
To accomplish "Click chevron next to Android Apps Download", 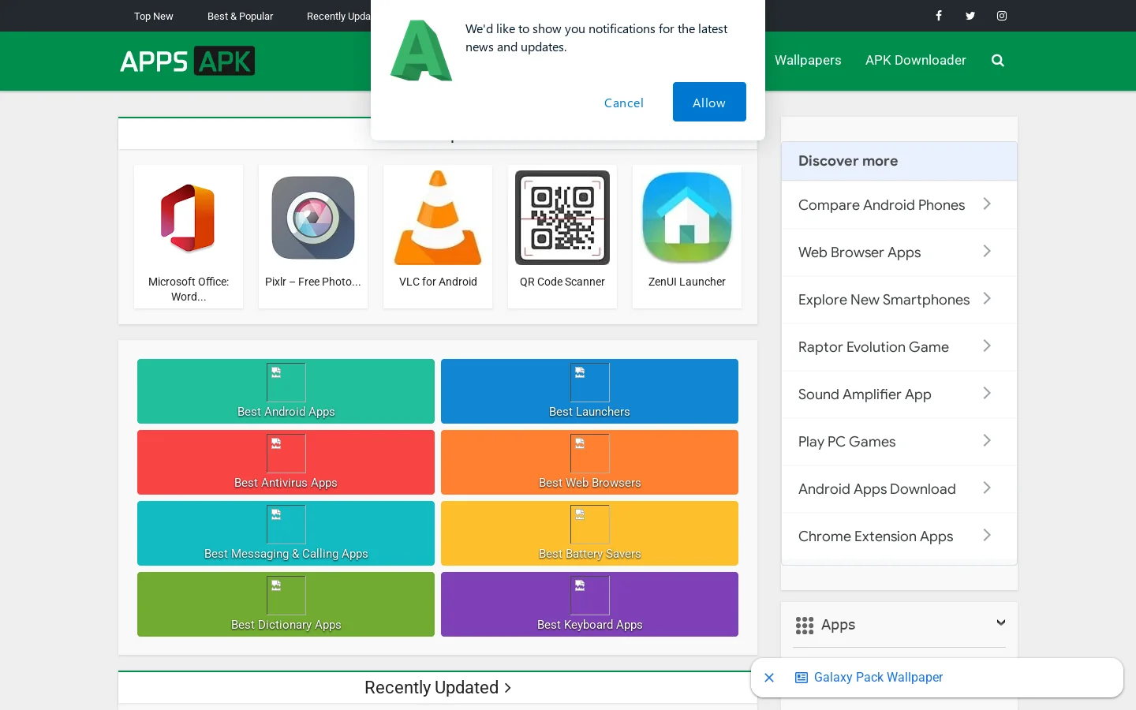I will click(x=987, y=488).
